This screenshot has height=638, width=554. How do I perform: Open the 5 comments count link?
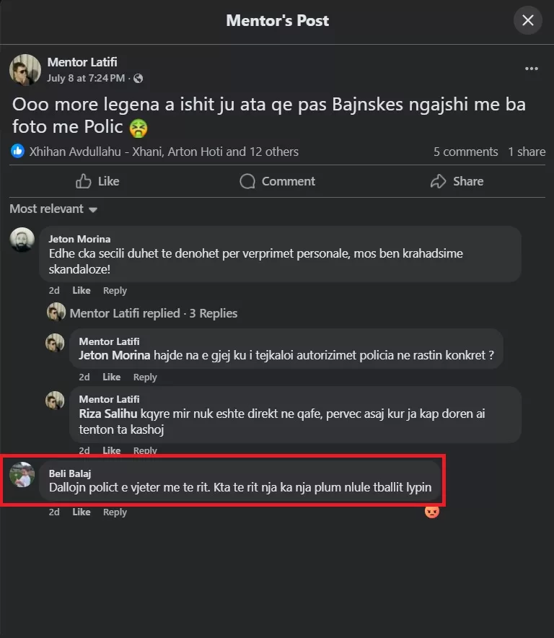[465, 152]
